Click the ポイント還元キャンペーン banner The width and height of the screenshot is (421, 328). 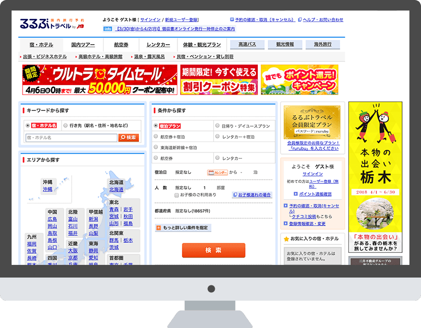[299, 79]
